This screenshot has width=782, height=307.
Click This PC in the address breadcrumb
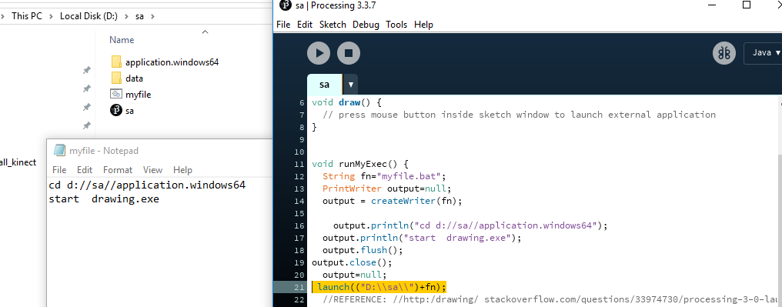[27, 16]
